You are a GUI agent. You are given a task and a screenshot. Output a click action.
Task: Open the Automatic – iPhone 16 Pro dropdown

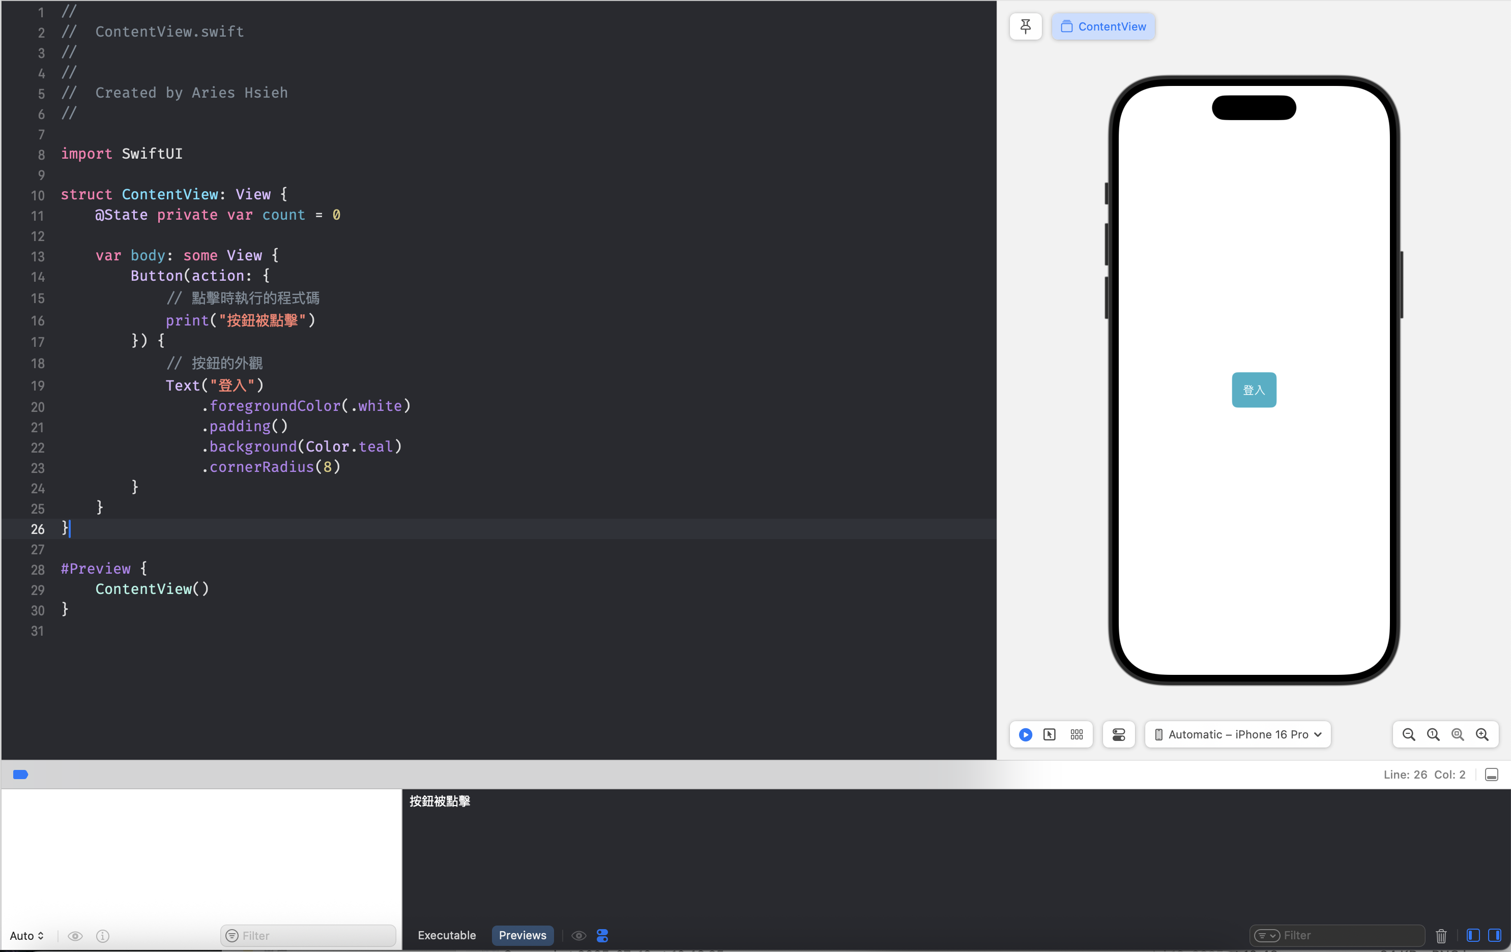pos(1237,734)
